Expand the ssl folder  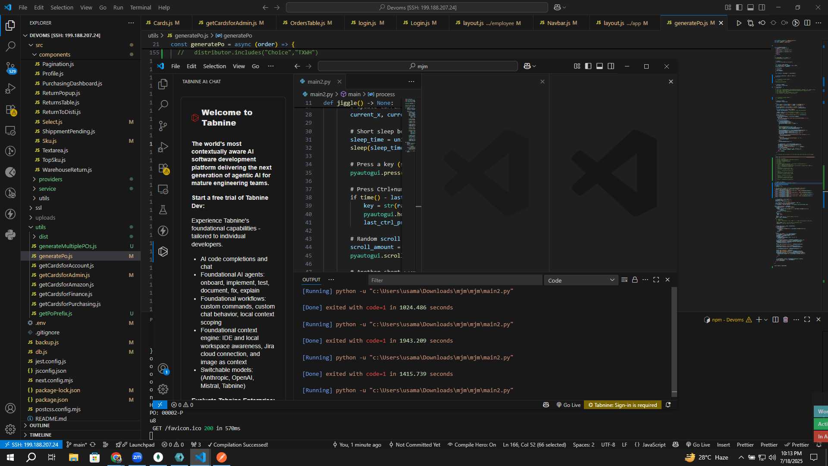coord(38,208)
